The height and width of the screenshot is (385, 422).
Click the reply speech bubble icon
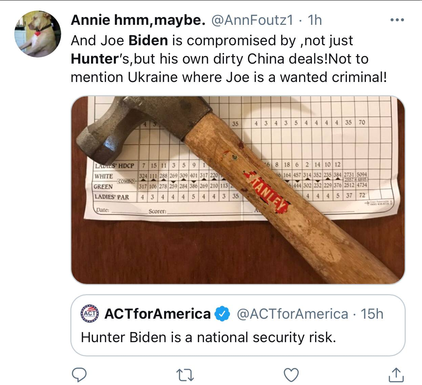(x=79, y=374)
